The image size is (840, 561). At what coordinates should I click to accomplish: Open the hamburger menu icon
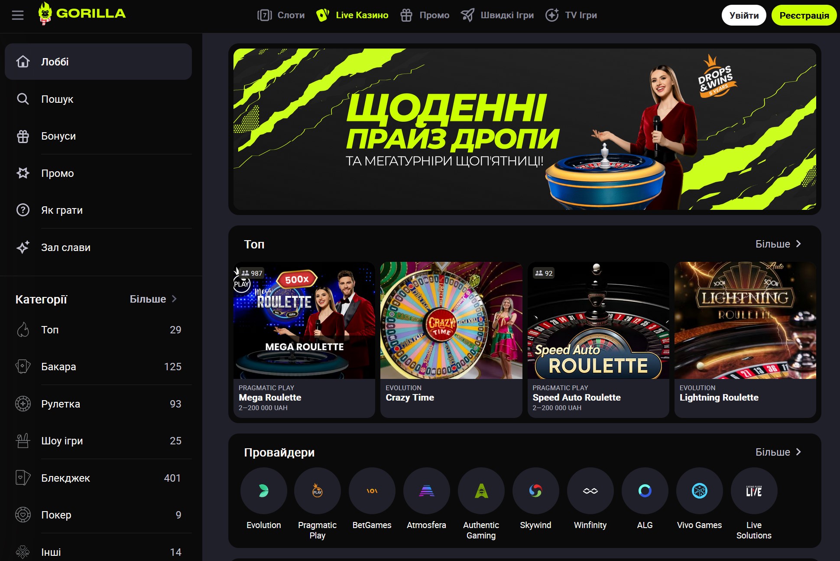(x=18, y=16)
